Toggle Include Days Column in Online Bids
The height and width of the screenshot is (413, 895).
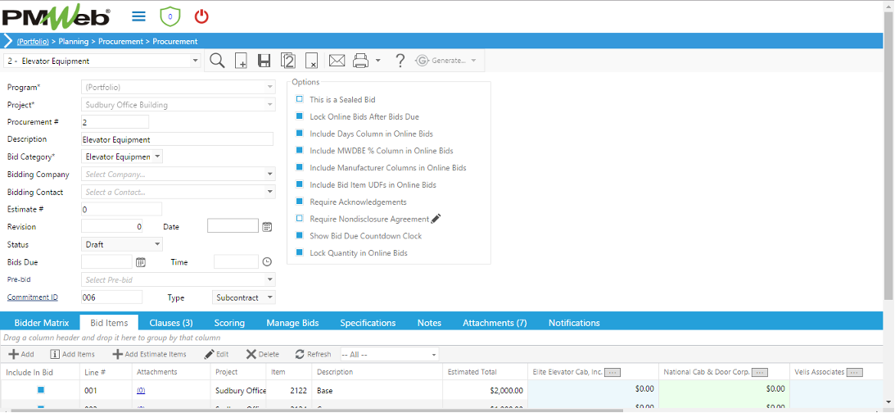(x=300, y=134)
